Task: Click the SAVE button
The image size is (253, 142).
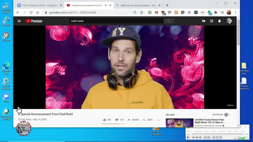Action: (148, 120)
